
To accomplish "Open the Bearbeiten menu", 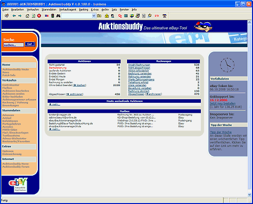I will [x=17, y=10].
